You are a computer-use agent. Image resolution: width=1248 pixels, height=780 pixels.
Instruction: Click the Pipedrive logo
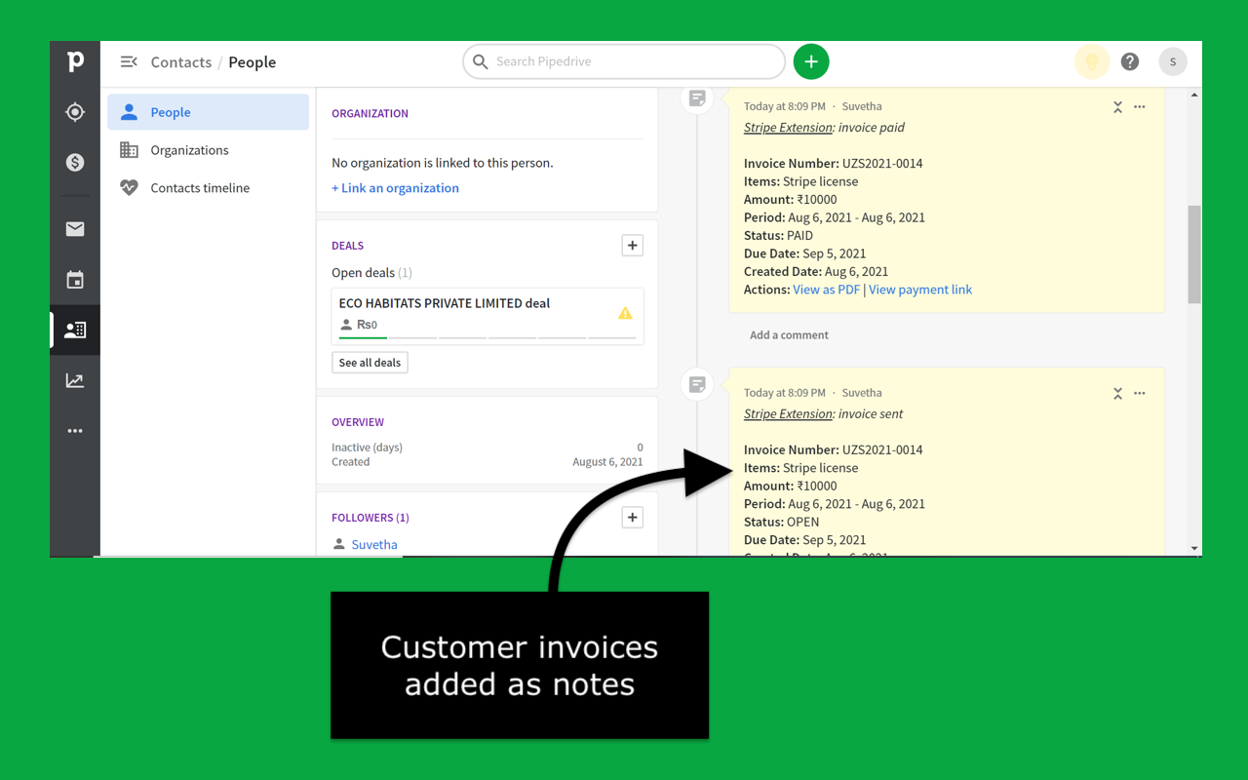[75, 61]
